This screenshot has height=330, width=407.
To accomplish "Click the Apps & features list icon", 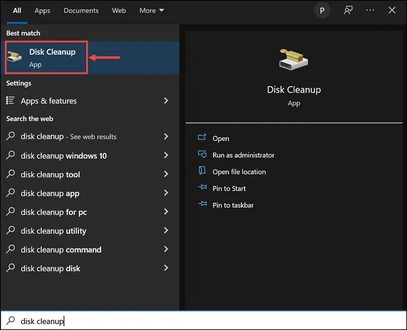I will (x=10, y=100).
